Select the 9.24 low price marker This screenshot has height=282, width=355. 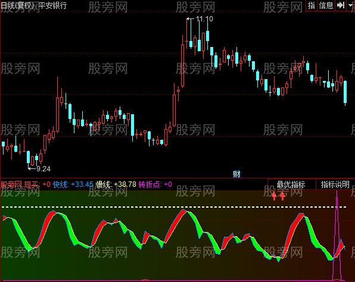pos(43,169)
